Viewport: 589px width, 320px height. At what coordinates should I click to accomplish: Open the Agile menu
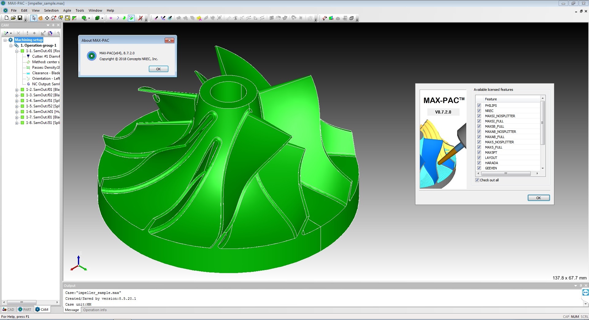(67, 10)
